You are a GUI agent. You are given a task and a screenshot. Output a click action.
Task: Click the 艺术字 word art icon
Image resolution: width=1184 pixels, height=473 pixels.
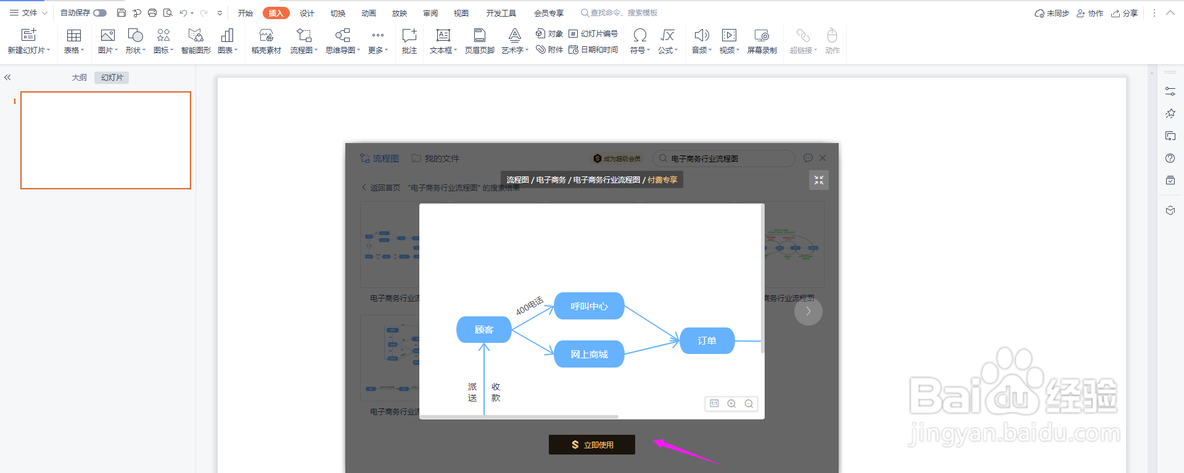(515, 35)
